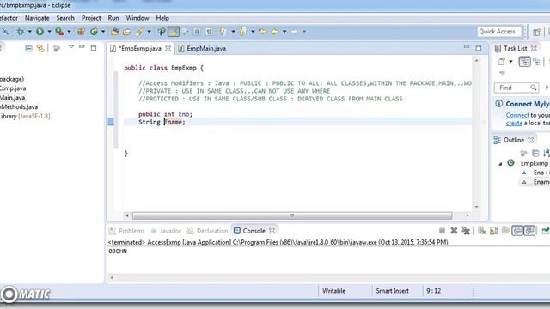Toggle Scroll Lock in Console toolbar
The height and width of the screenshot is (309, 550).
click(x=493, y=231)
